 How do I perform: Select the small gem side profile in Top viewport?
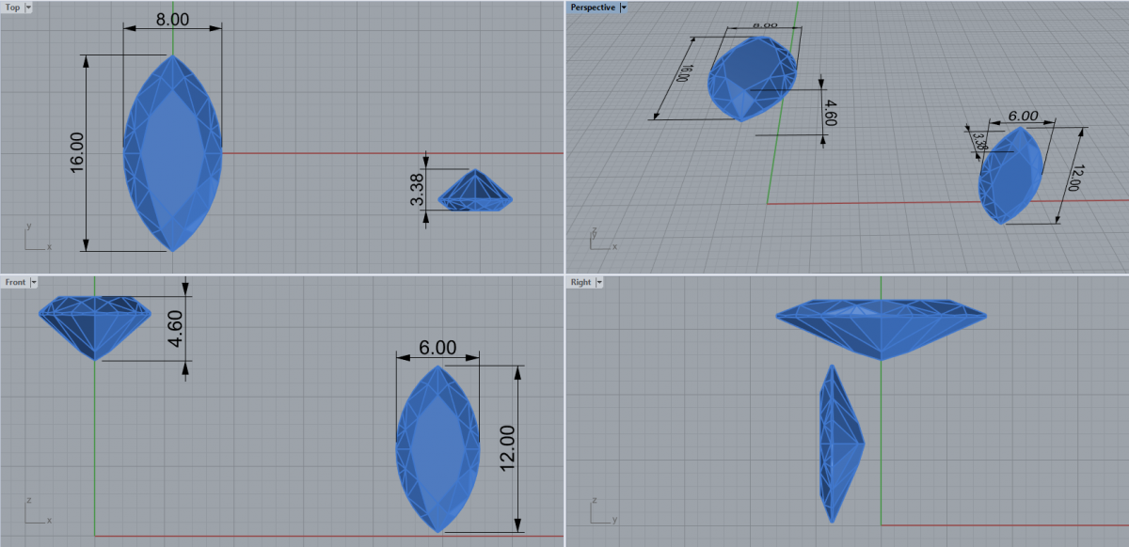click(475, 191)
